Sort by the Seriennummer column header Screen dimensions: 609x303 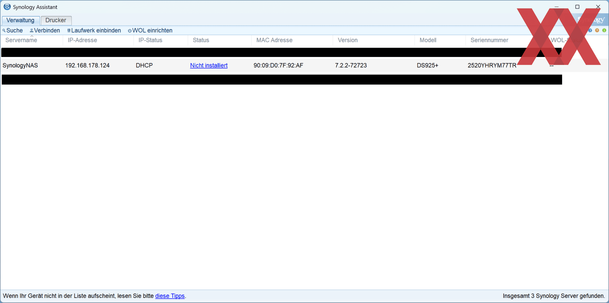[x=506, y=40]
